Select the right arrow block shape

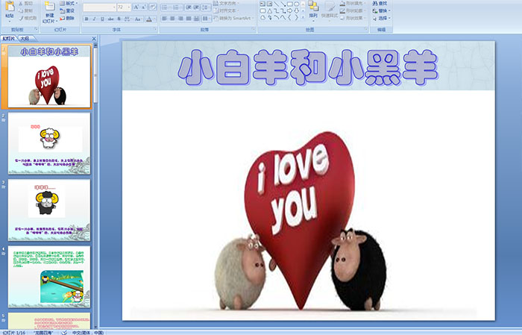289,11
